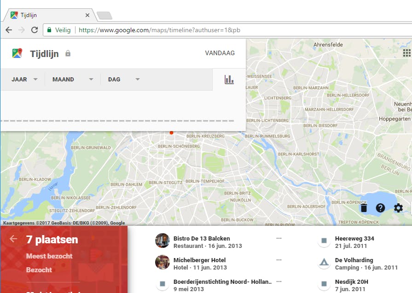Viewport: 412px width, 293px height.
Task: Click the help question mark on the map
Action: pyautogui.click(x=380, y=208)
